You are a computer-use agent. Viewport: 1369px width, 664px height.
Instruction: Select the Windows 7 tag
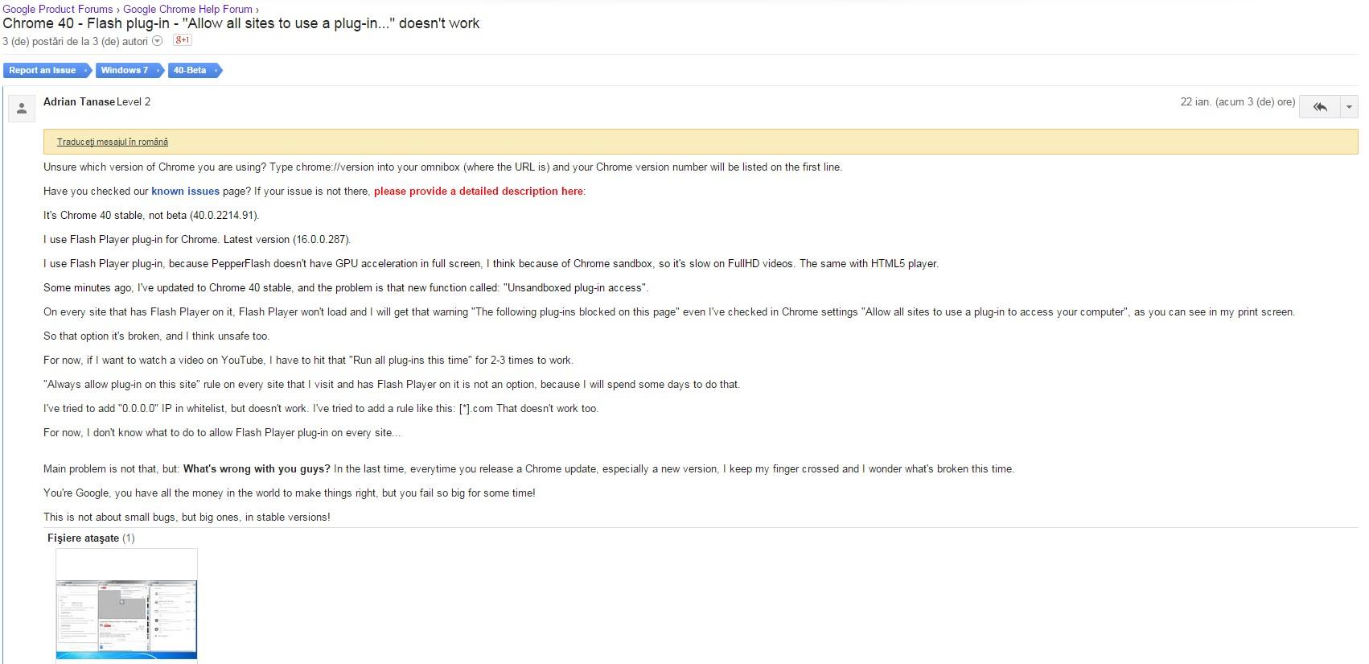tap(129, 71)
